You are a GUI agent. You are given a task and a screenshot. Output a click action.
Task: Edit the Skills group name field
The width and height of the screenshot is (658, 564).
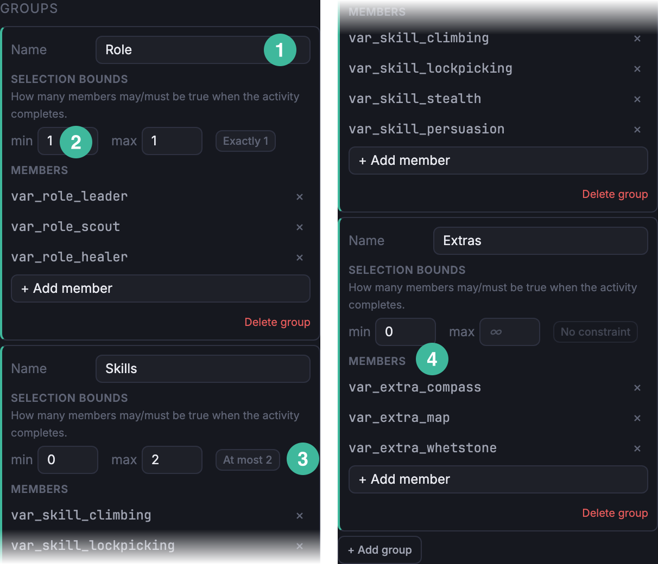click(203, 369)
